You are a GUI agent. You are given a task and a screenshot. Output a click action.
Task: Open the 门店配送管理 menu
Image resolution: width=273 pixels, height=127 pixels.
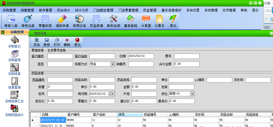pos(103,10)
